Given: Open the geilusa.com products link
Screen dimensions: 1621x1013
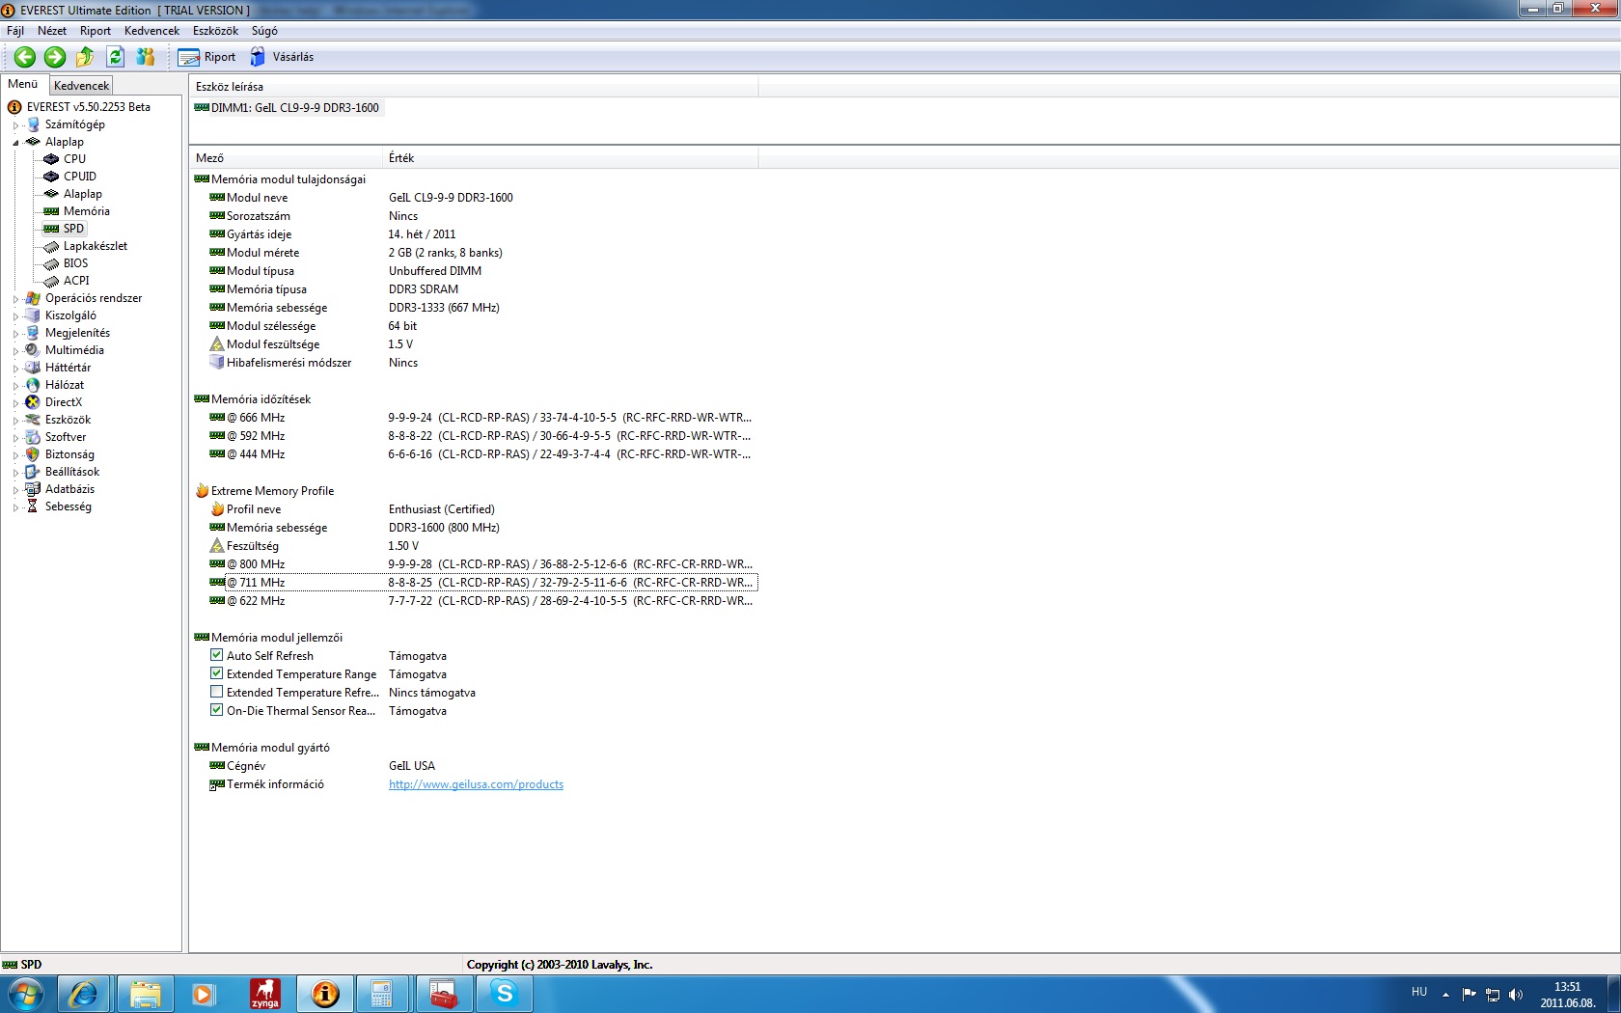Looking at the screenshot, I should point(476,784).
